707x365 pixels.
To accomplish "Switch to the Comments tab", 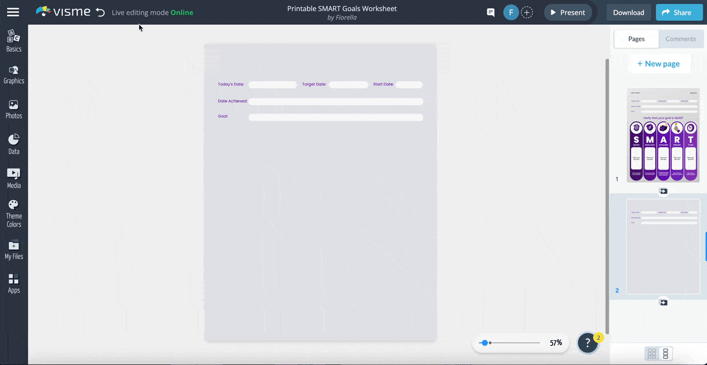I will [680, 39].
